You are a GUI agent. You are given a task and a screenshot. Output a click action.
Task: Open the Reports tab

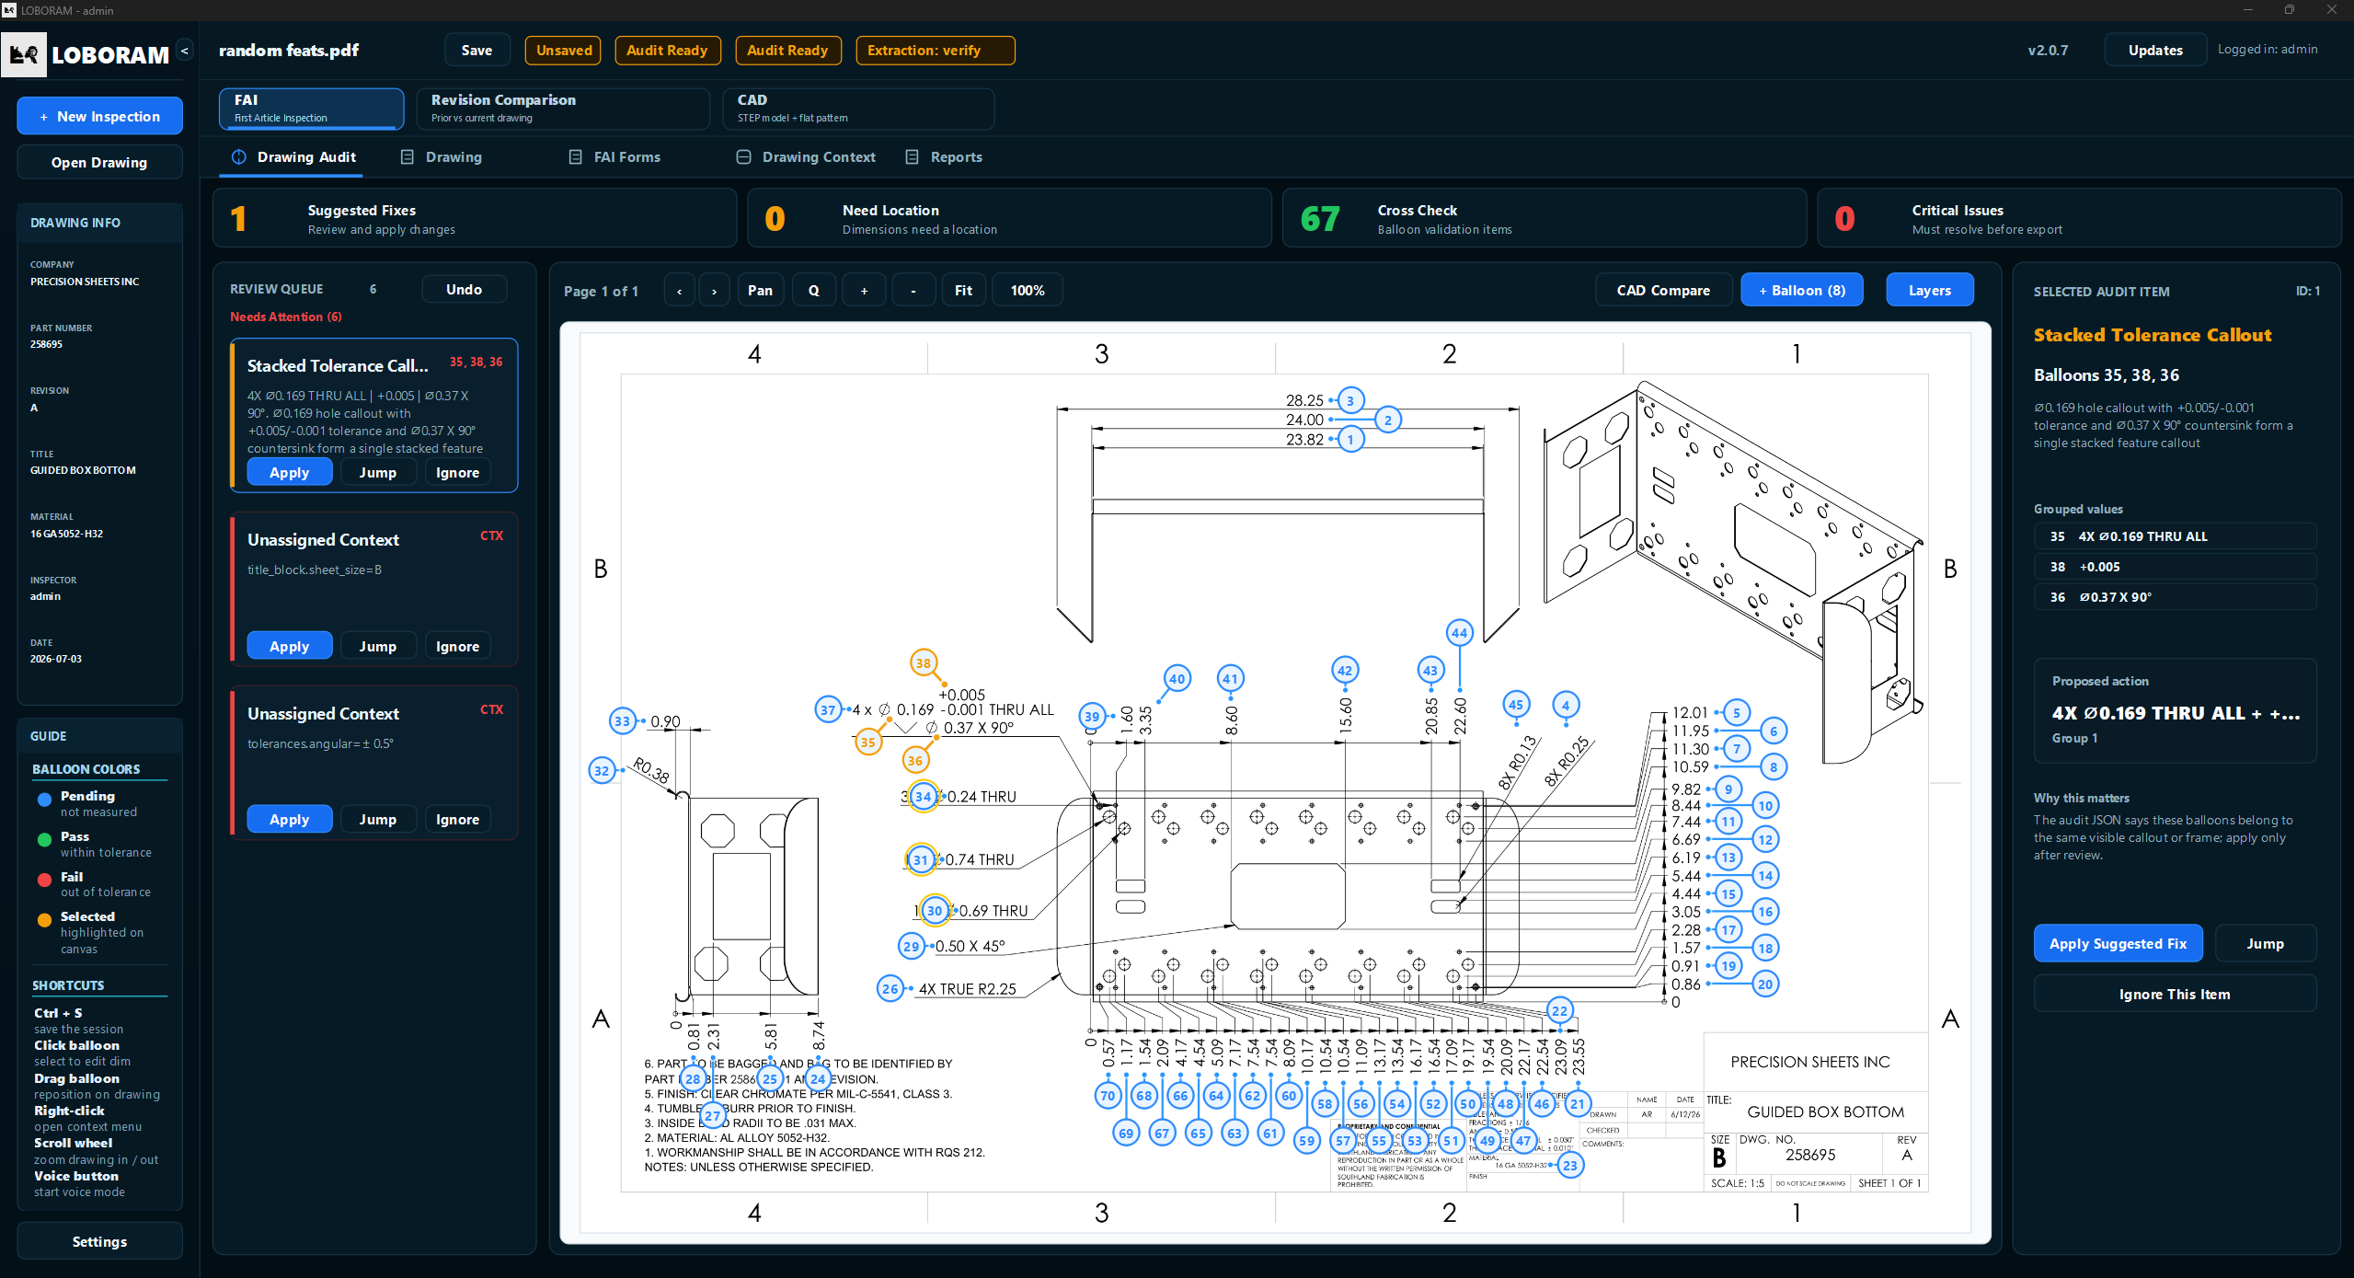tap(944, 157)
